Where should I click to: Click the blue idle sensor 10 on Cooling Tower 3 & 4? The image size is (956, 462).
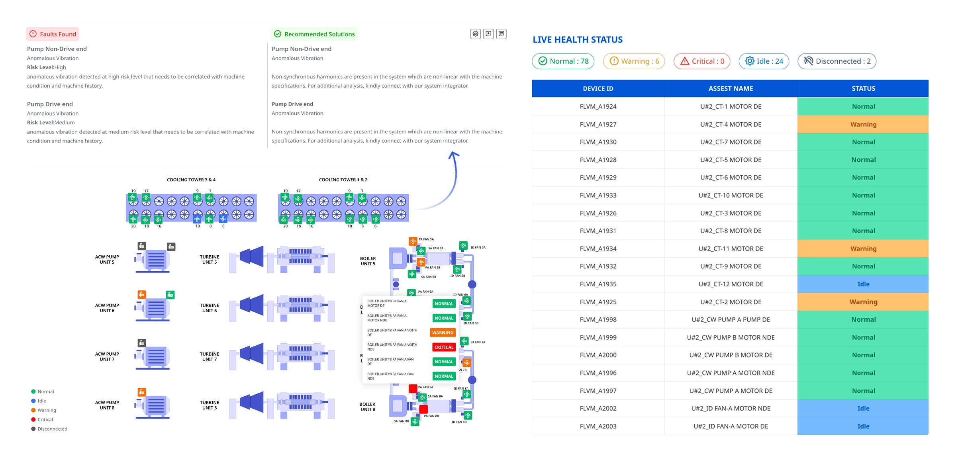(x=197, y=219)
